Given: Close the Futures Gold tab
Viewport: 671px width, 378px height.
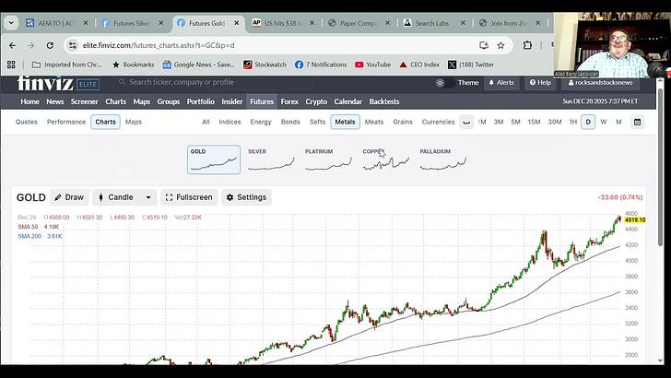Looking at the screenshot, I should (237, 23).
